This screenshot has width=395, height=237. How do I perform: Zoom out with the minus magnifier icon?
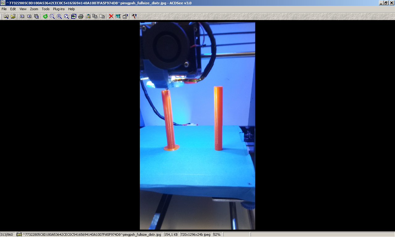(52, 16)
